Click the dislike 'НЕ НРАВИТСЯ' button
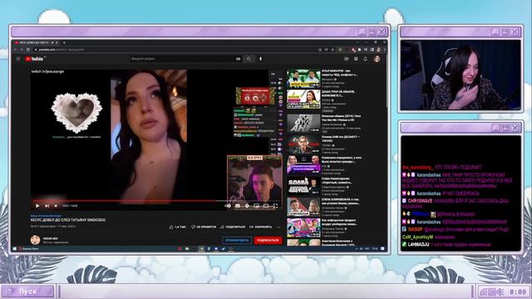 204,227
